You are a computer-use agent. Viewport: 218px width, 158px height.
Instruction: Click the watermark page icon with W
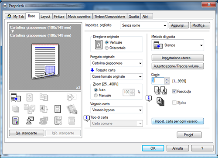click(x=58, y=109)
